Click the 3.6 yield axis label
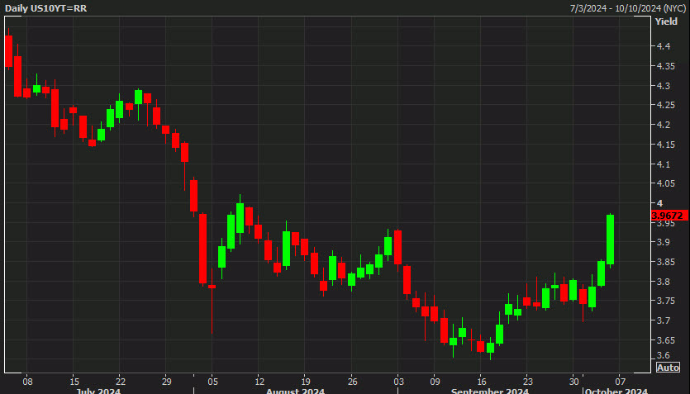 pyautogui.click(x=664, y=355)
